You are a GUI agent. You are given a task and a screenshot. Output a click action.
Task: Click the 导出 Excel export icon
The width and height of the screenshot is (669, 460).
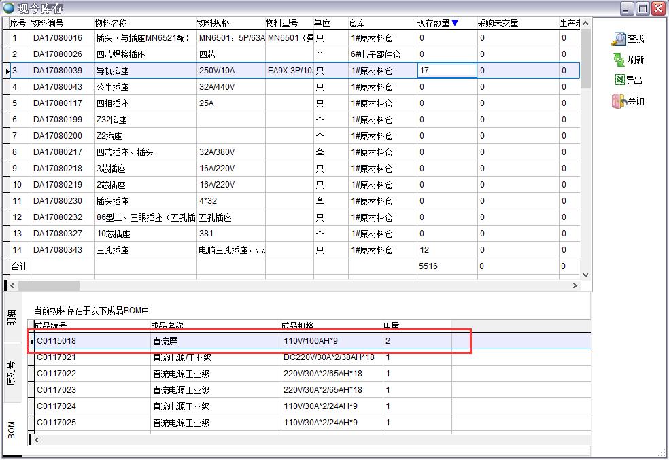point(619,79)
